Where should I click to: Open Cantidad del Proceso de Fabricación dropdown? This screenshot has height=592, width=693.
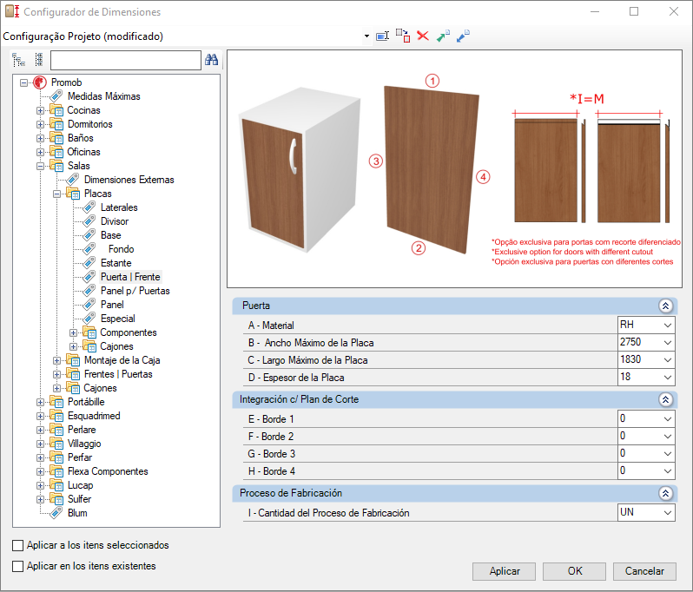coord(667,513)
